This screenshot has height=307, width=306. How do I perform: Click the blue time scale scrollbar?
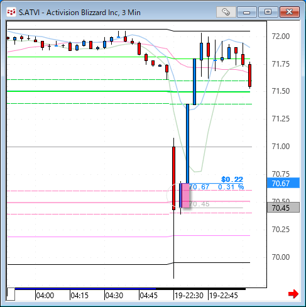tap(85, 289)
